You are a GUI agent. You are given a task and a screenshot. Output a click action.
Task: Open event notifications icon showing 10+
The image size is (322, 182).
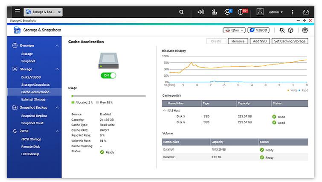point(243,11)
